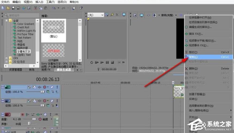Open track 1 track motion icon
The height and width of the screenshot is (133, 234).
pyautogui.click(x=34, y=87)
